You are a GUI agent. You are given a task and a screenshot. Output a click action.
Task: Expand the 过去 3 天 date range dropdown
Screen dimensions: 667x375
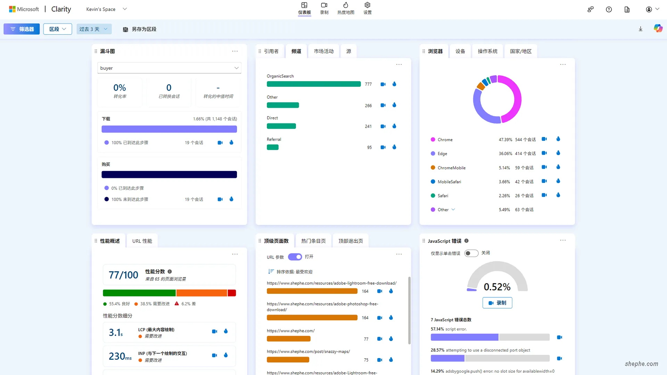[94, 29]
